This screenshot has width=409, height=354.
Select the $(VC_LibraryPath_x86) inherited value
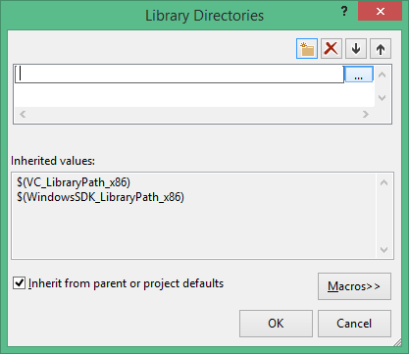click(x=74, y=182)
